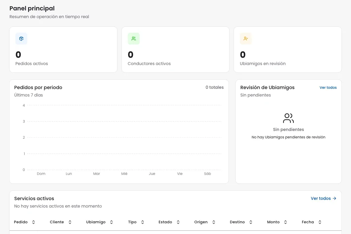Viewport: 351px width, 234px height.
Task: Sort table by Destino column arrows
Action: (x=251, y=222)
